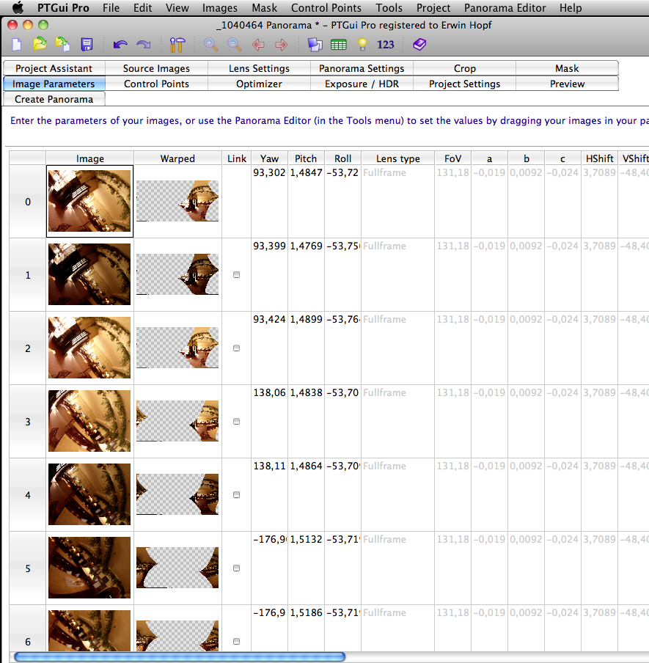Click the FoV column header
The image size is (649, 663).
(452, 158)
